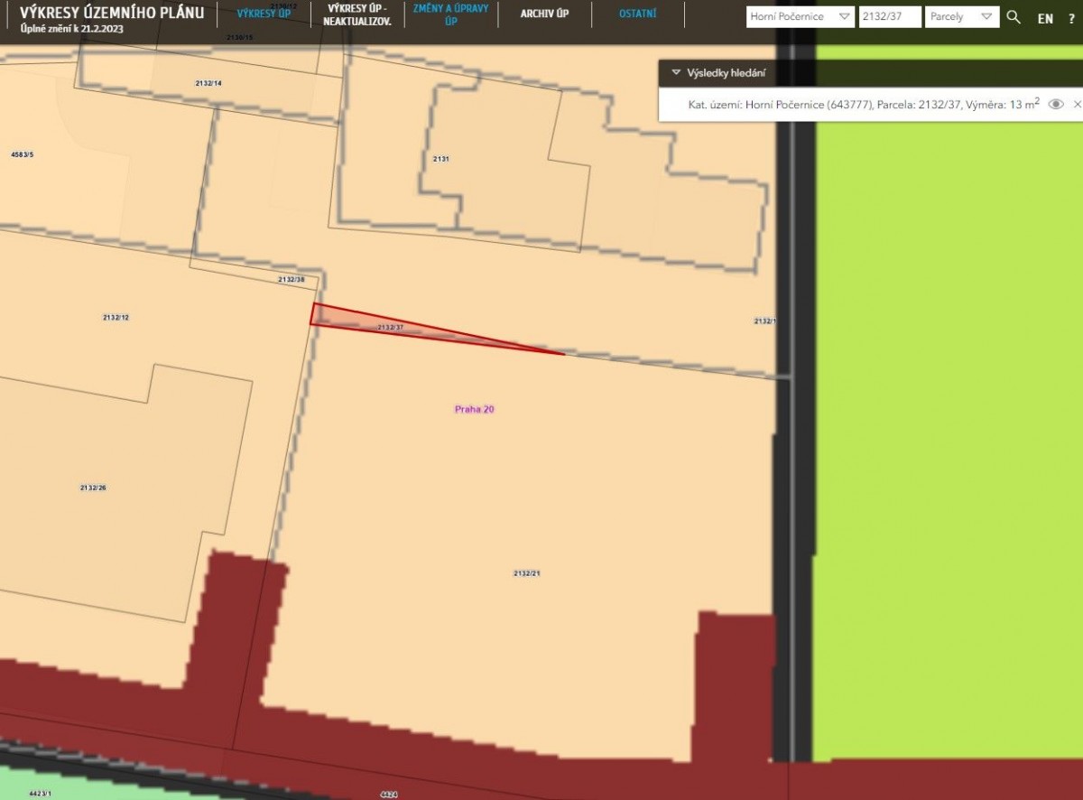Click the parcel number field 2132/37
Image resolution: width=1083 pixels, height=800 pixels.
pos(890,17)
